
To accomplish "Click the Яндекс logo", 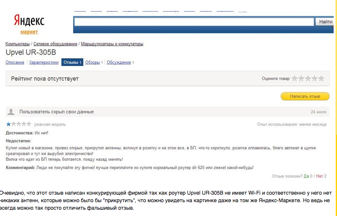I will coord(29,21).
